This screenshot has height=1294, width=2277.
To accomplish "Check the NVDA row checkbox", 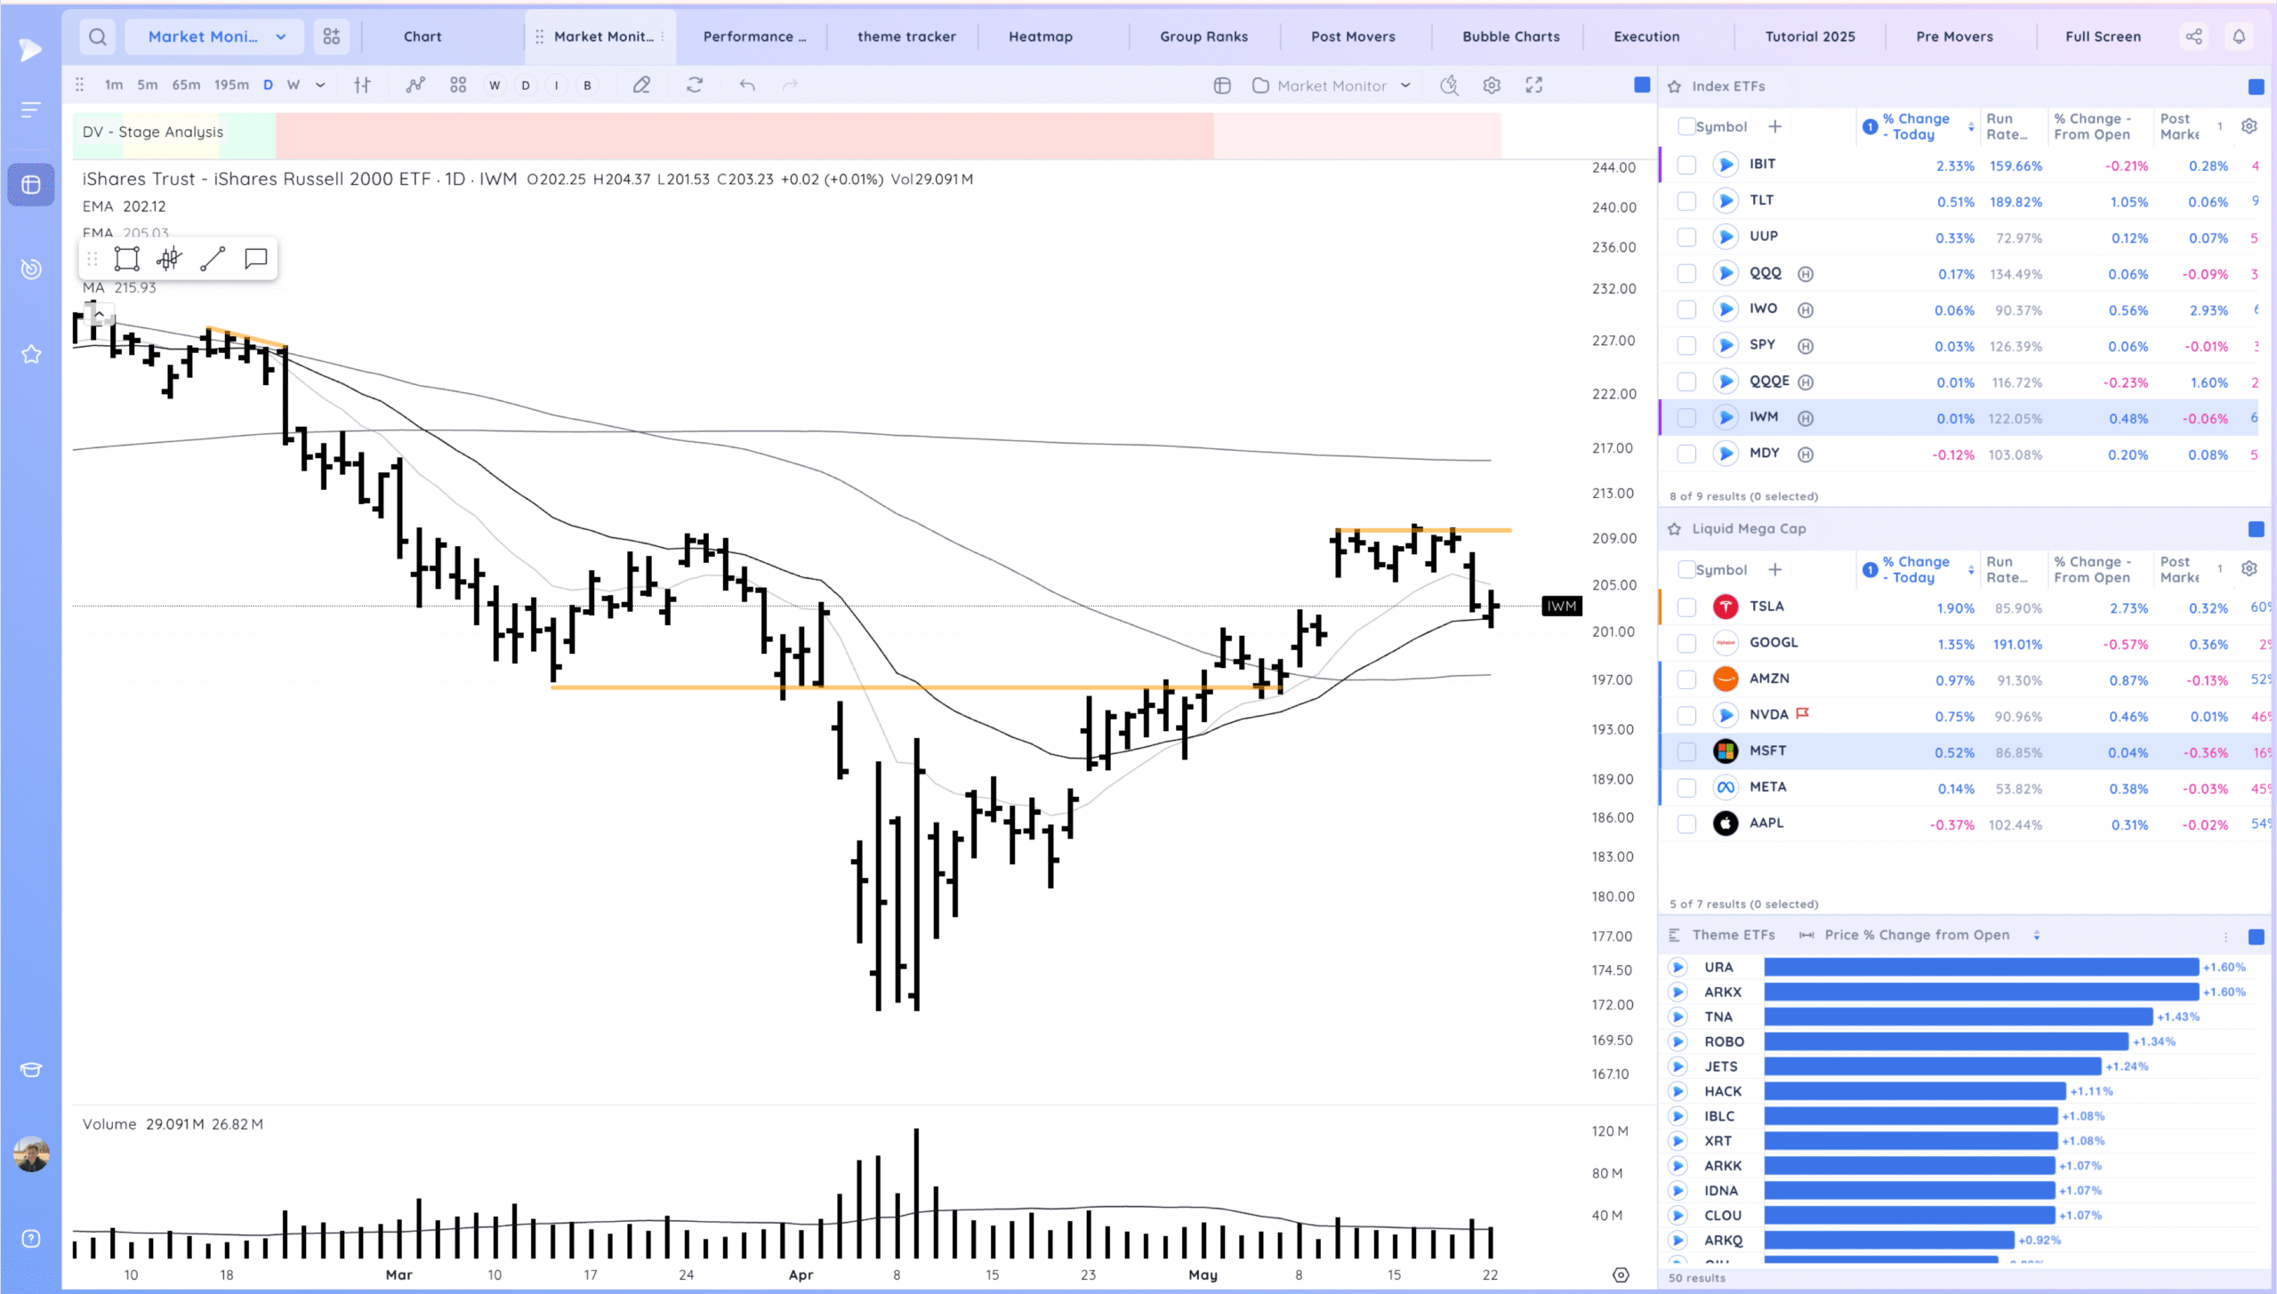I will (x=1686, y=716).
